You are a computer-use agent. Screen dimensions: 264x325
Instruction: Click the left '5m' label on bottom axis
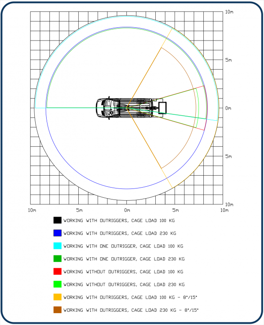[x=79, y=210]
